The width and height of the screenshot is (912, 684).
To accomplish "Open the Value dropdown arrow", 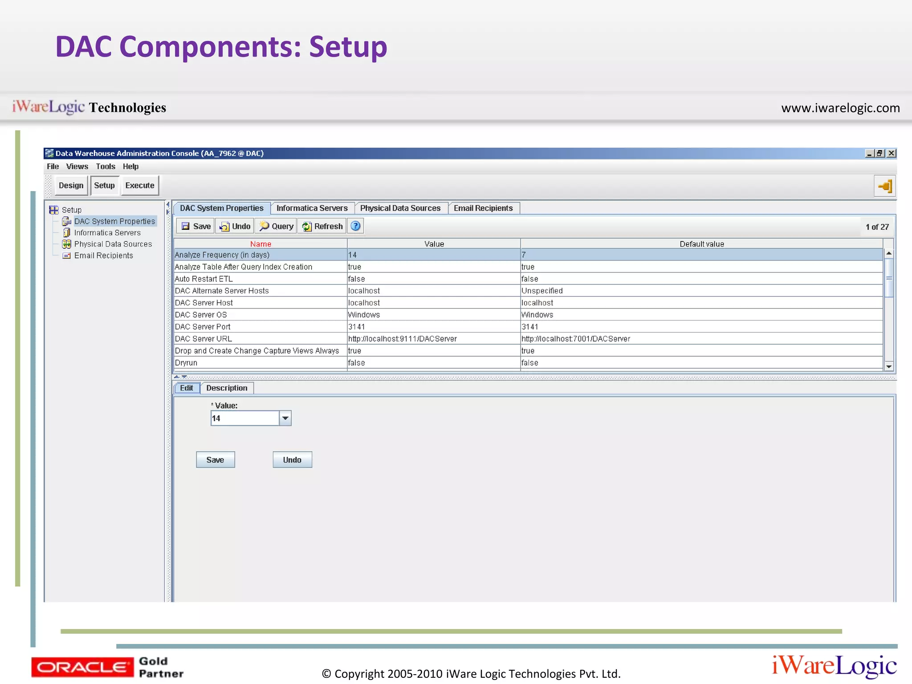I will [285, 418].
